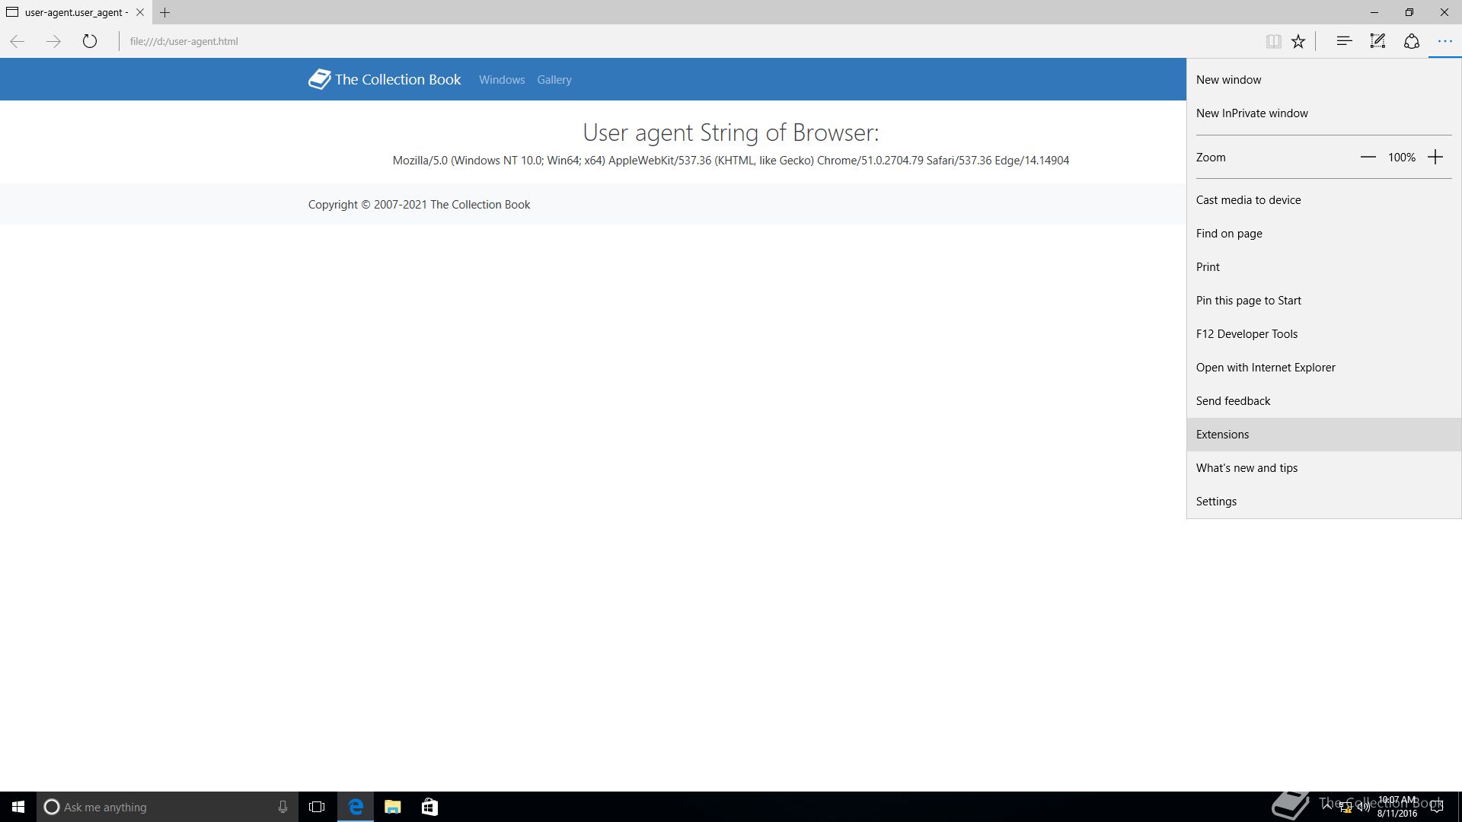This screenshot has width=1462, height=822.
Task: Make a Web Note icon
Action: point(1377,41)
